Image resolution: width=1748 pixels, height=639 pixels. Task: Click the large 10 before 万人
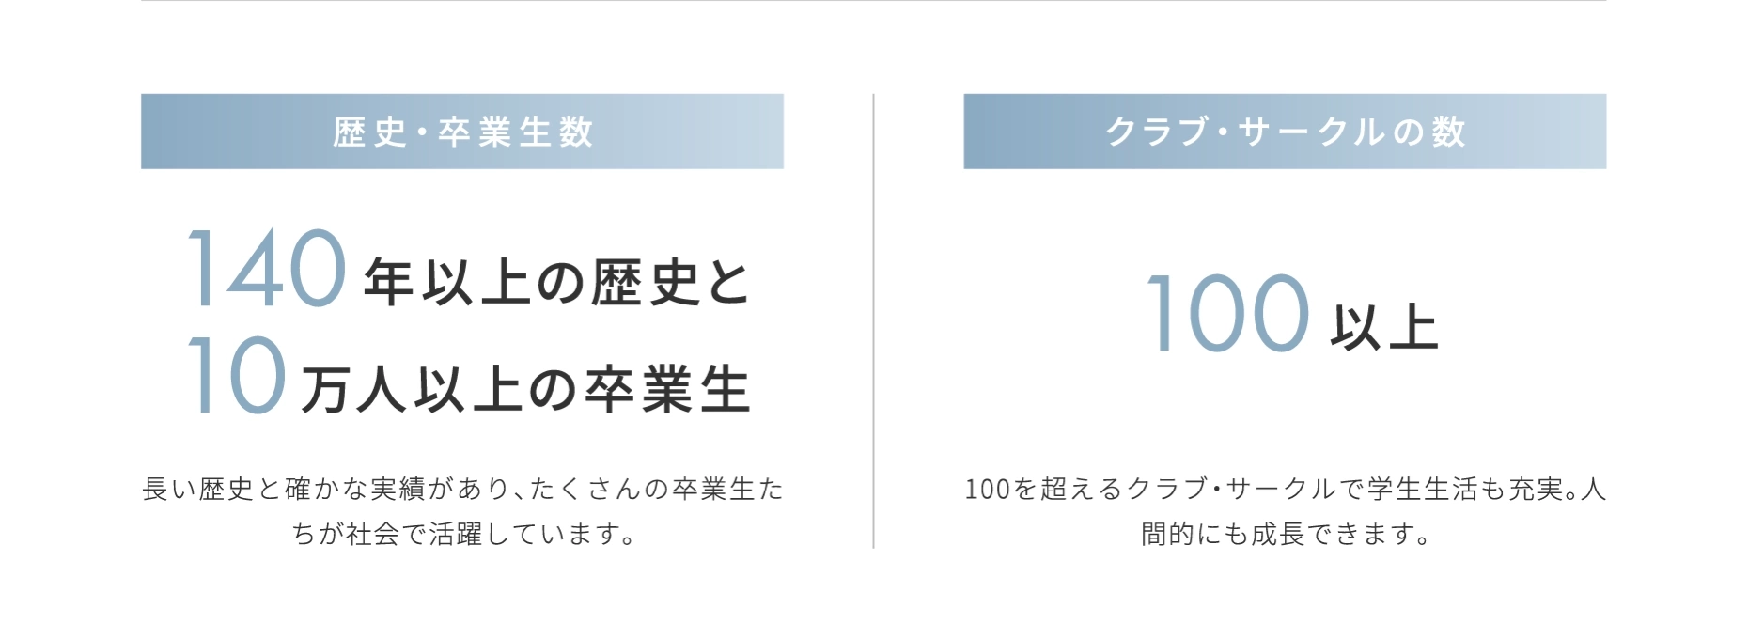(x=237, y=377)
